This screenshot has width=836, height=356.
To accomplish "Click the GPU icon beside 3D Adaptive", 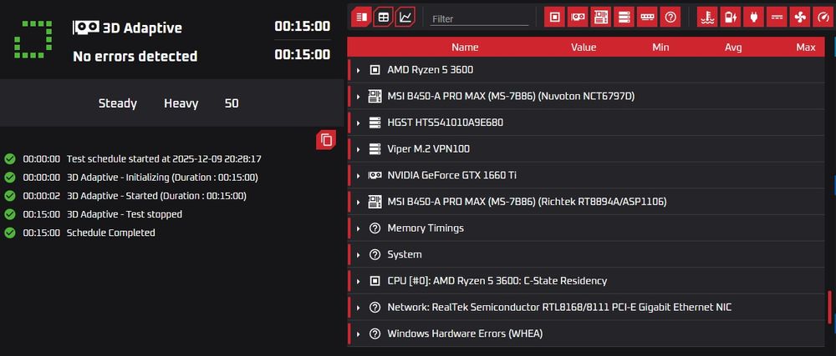I will pyautogui.click(x=86, y=28).
